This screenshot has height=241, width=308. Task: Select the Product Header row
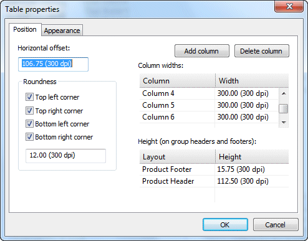click(214, 181)
